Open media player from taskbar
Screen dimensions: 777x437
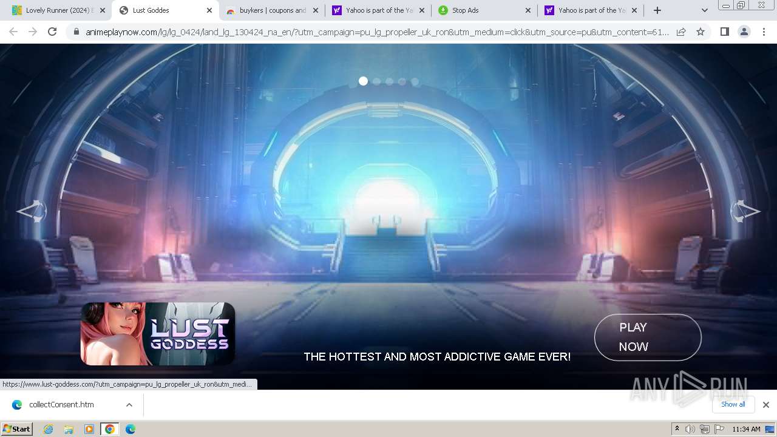click(x=89, y=429)
